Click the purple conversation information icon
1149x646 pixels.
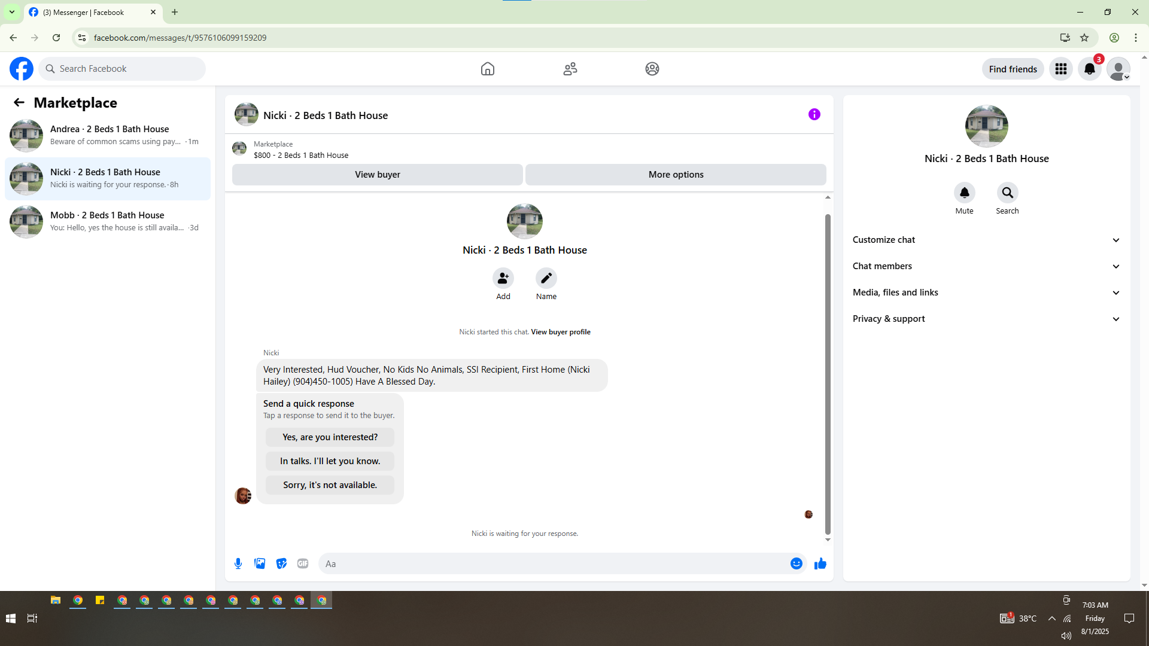(x=814, y=114)
